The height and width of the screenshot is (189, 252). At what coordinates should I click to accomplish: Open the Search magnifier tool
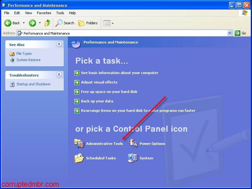65,23
